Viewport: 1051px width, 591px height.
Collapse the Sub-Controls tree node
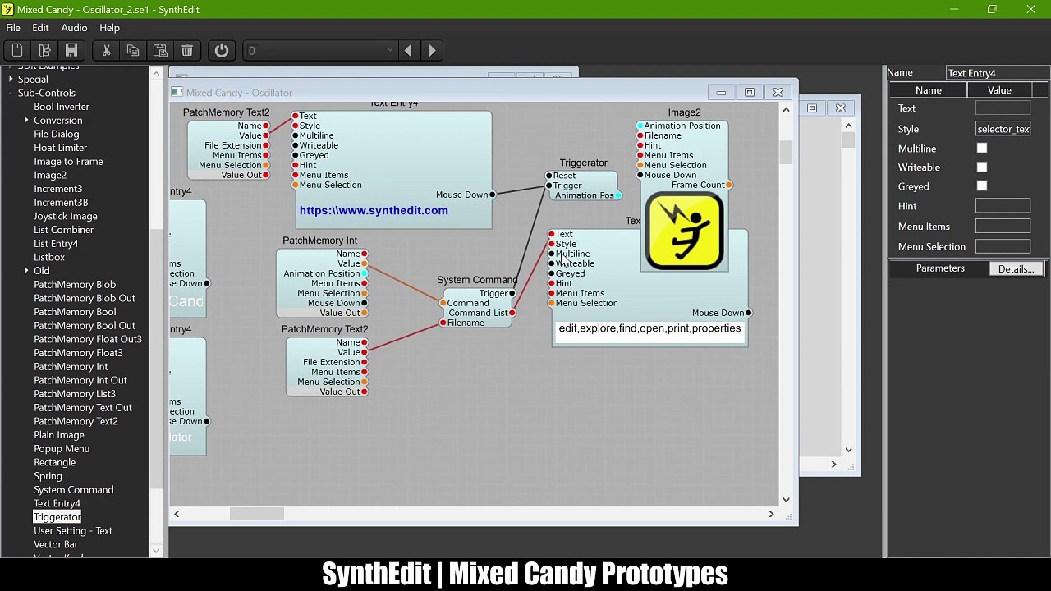[x=11, y=93]
